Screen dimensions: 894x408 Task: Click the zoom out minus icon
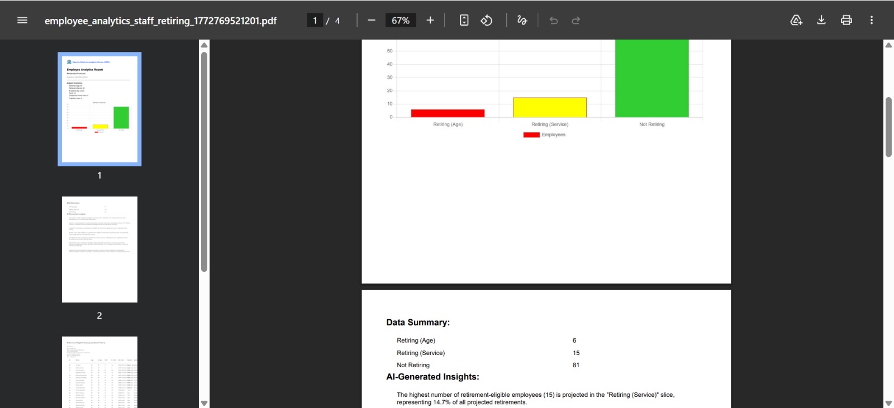coord(372,20)
